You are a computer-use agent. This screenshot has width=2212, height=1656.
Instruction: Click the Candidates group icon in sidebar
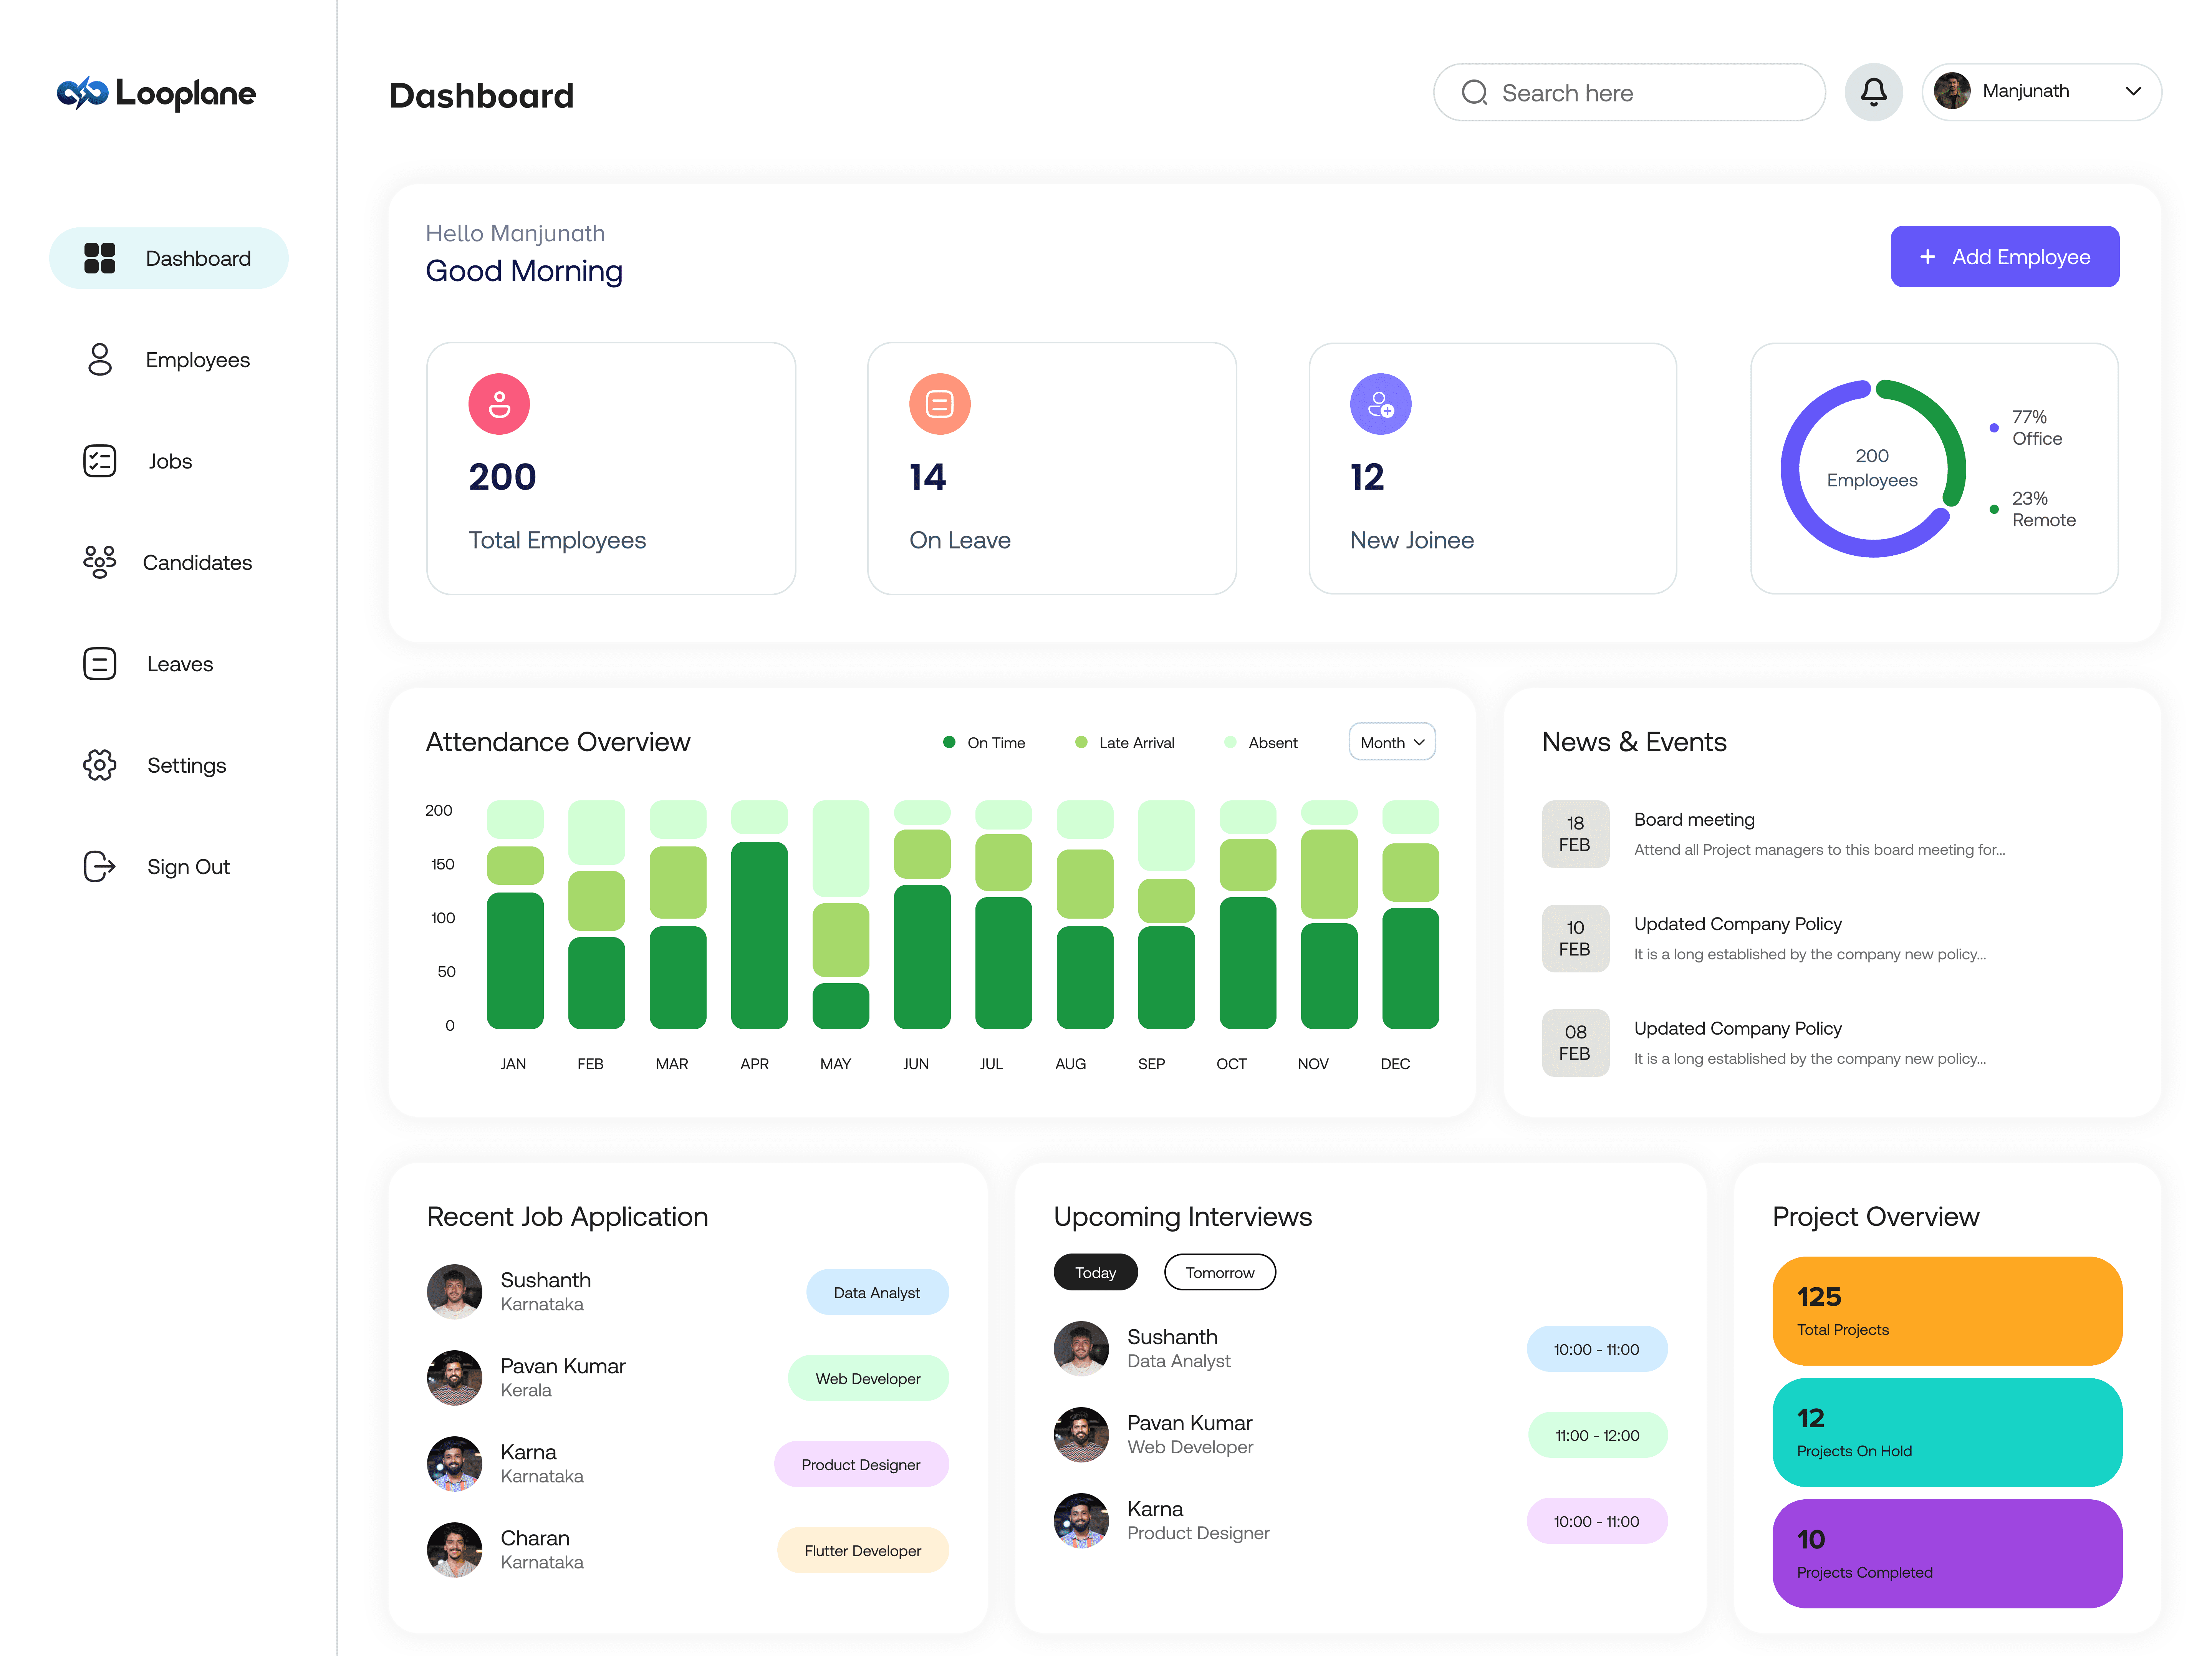coord(99,562)
